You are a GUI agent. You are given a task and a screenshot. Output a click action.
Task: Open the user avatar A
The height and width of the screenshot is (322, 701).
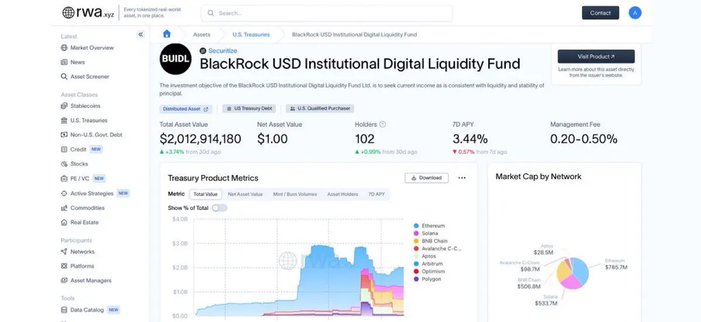click(635, 13)
